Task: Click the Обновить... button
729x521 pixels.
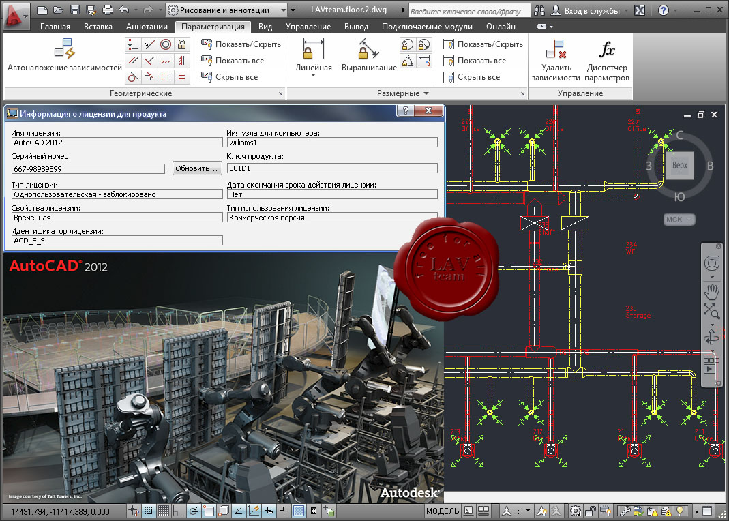Action: [x=196, y=168]
